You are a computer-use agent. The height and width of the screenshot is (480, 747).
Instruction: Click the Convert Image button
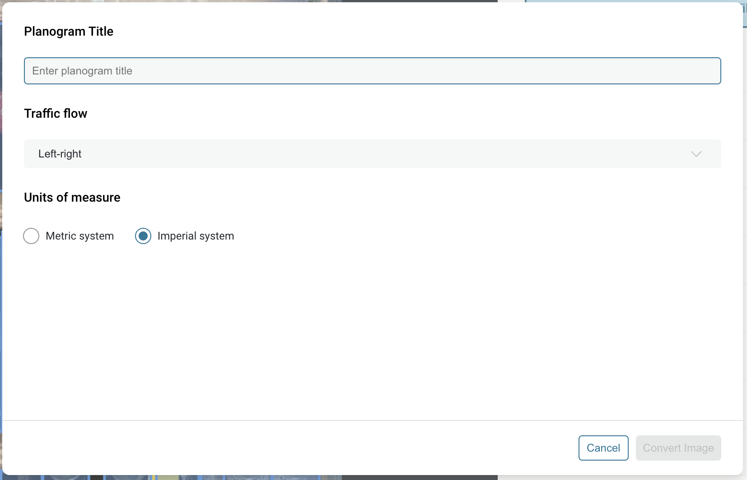click(678, 448)
